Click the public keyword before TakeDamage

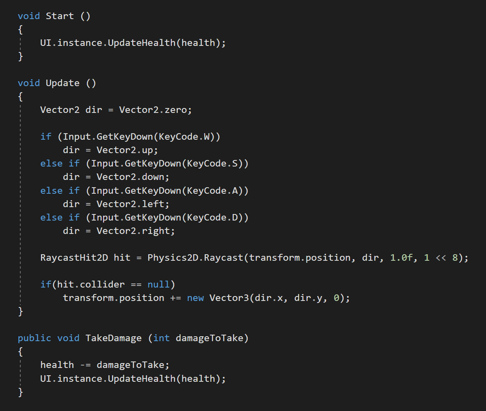point(35,338)
